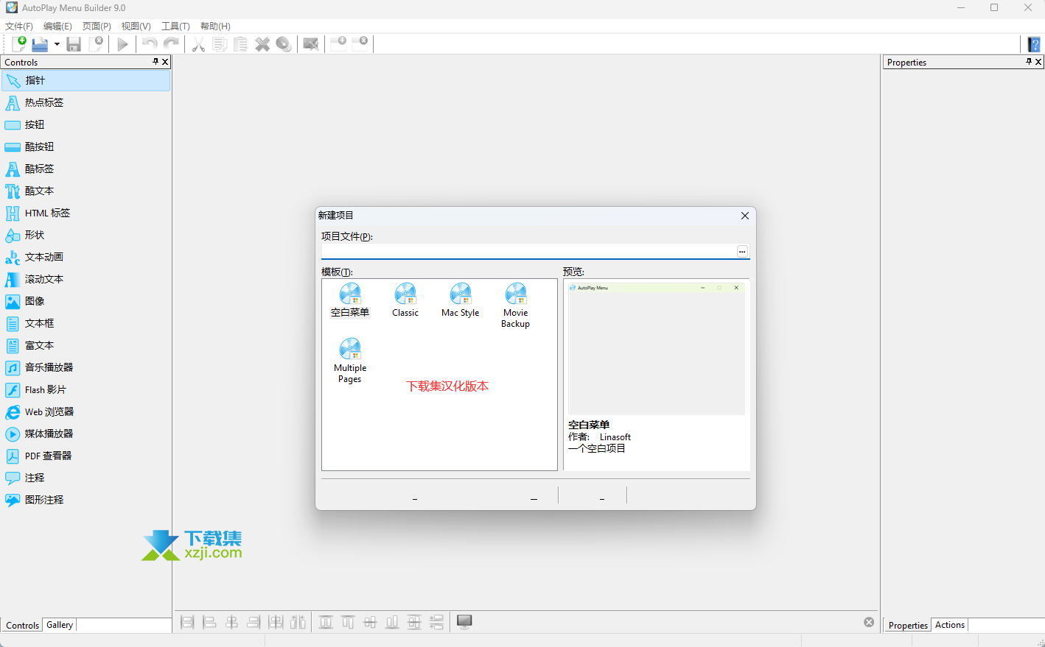1045x647 pixels.
Task: Close the Controls panel
Action: (x=165, y=62)
